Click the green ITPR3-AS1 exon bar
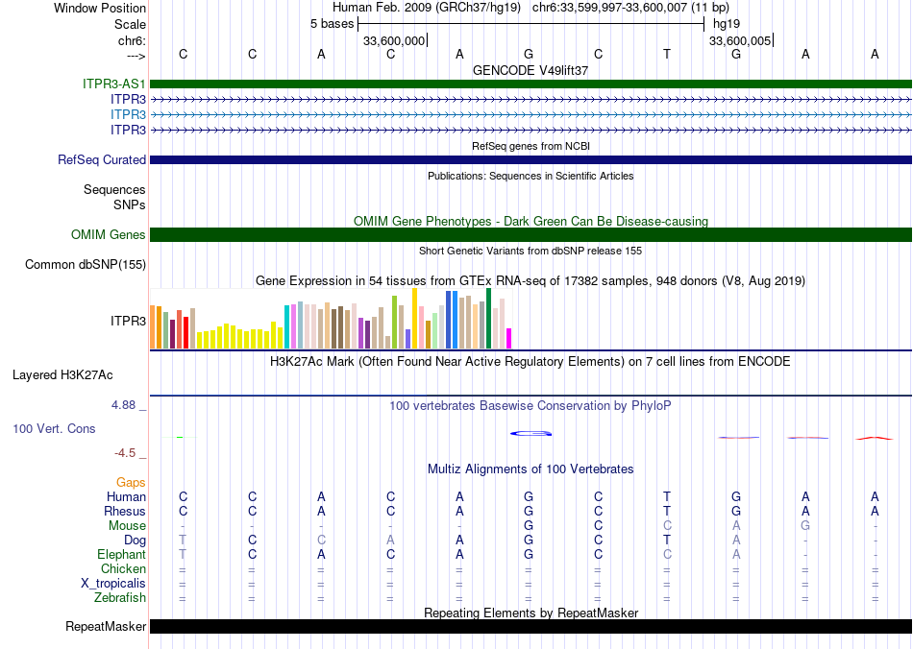Image resolution: width=913 pixels, height=649 pixels. click(x=531, y=84)
